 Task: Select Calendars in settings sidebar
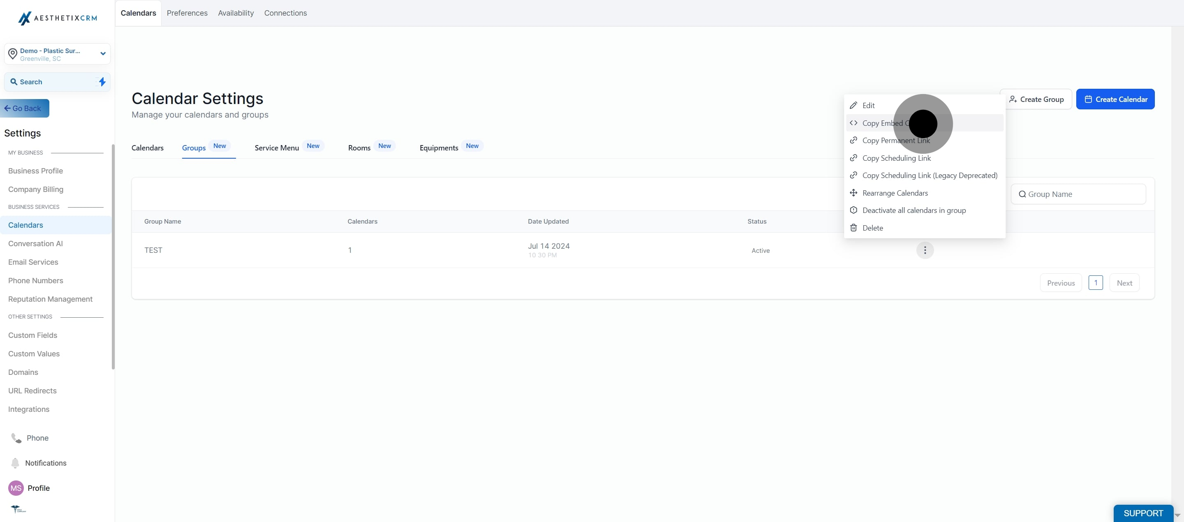click(55, 225)
